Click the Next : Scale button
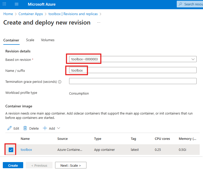203x170 pixels. pos(71,165)
